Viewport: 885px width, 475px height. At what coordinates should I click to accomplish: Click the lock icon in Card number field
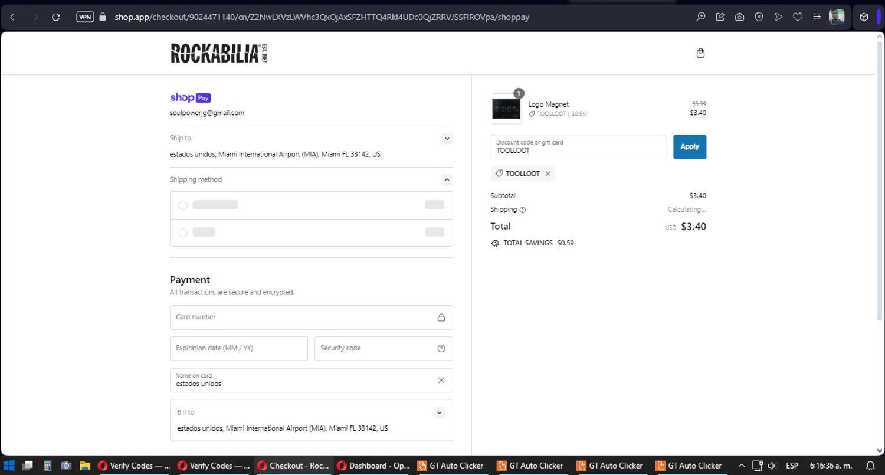(x=441, y=317)
